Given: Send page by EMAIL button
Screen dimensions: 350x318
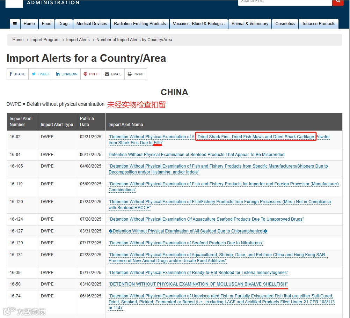Looking at the screenshot, I should click(x=113, y=74).
